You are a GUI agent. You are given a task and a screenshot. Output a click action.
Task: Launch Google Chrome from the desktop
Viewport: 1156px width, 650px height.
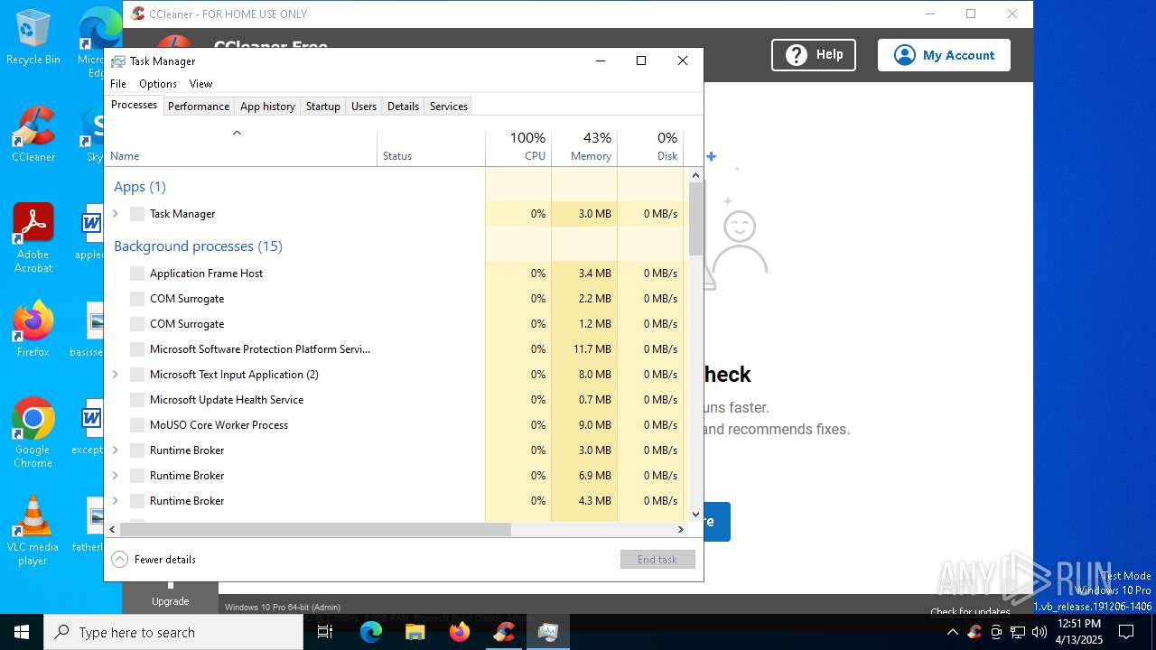[x=33, y=433]
